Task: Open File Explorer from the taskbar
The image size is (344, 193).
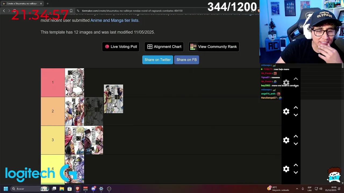Action: [x=62, y=189]
